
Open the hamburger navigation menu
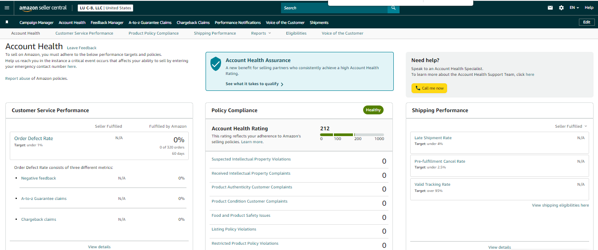pyautogui.click(x=7, y=8)
